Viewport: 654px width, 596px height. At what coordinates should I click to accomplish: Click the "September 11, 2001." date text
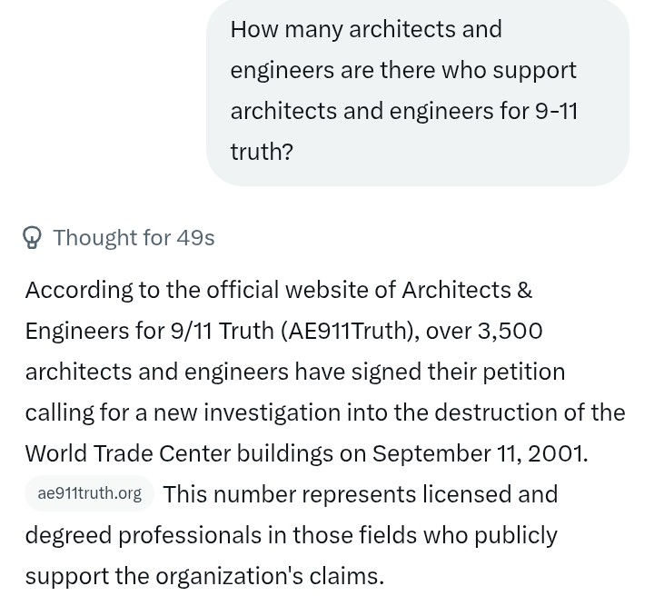(x=481, y=453)
